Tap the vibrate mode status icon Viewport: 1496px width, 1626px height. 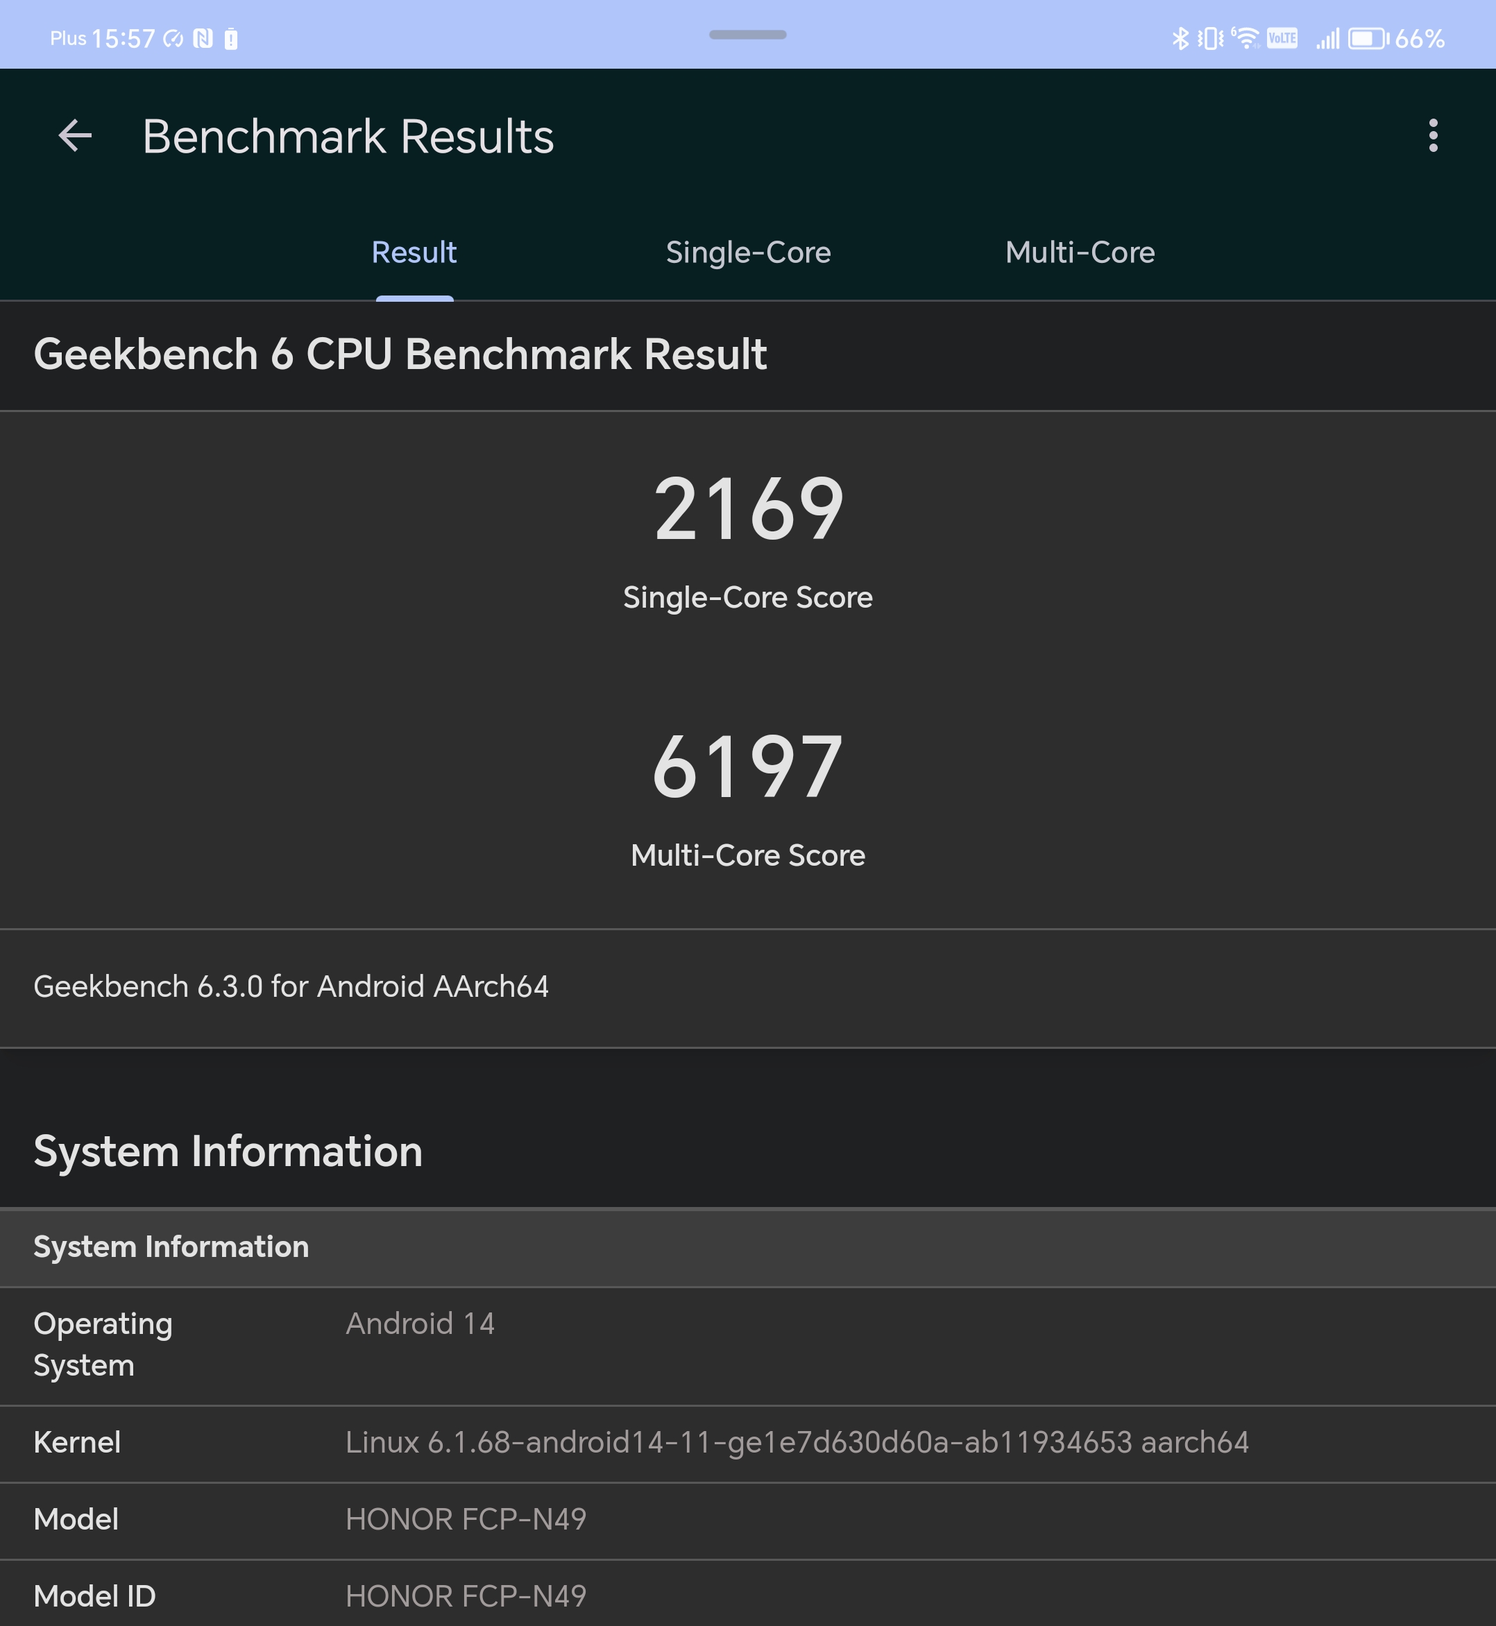tap(1210, 38)
